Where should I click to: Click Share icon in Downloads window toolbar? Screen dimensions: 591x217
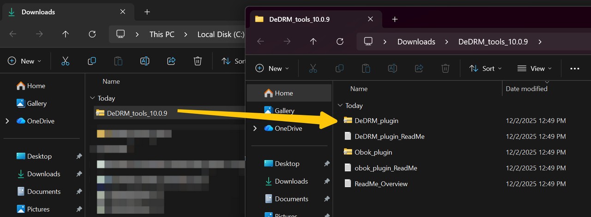[x=171, y=61]
